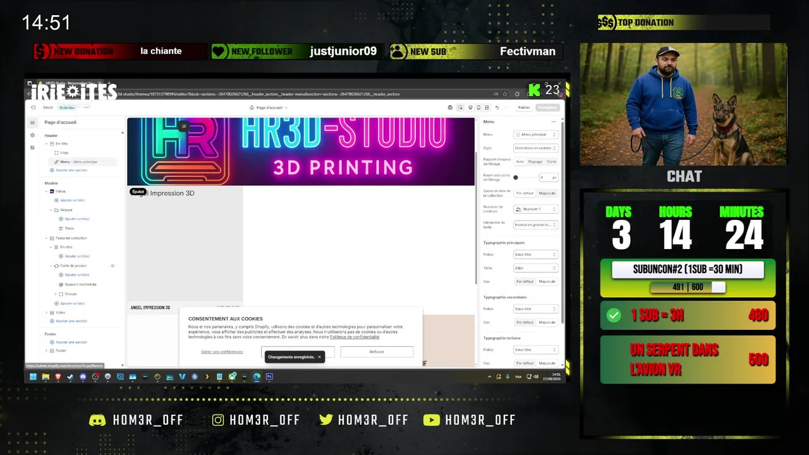Click the undo arrow in editor toolbar
The height and width of the screenshot is (455, 809).
click(x=497, y=107)
